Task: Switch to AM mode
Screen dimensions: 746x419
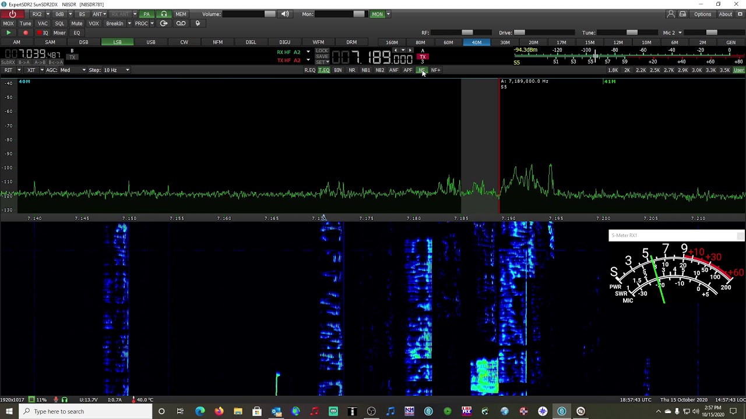Action: (x=16, y=42)
